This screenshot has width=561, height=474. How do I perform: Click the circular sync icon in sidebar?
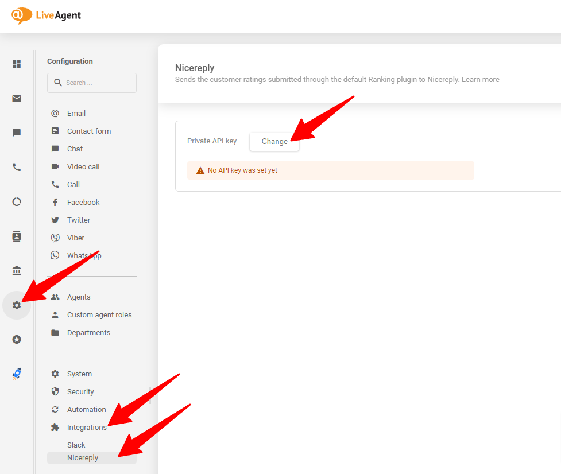point(16,201)
